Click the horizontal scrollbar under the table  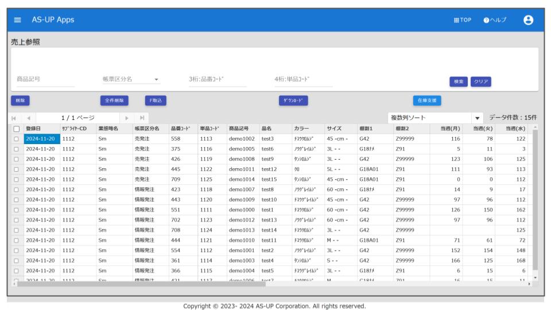pos(172,284)
